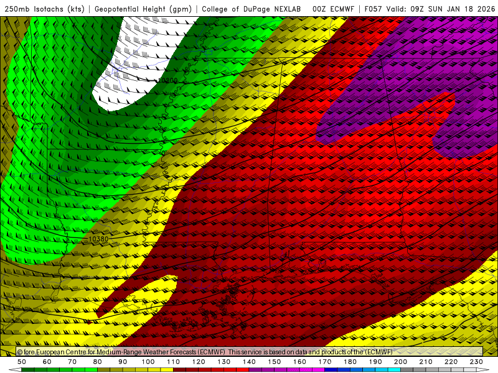Click the "10200" height contour label

[x=167, y=81]
